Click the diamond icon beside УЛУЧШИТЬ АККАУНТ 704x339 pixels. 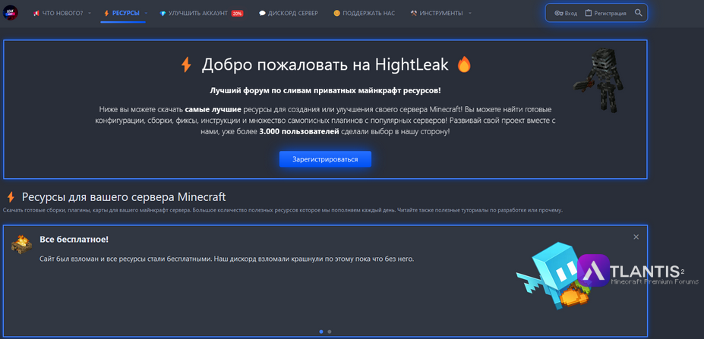163,14
